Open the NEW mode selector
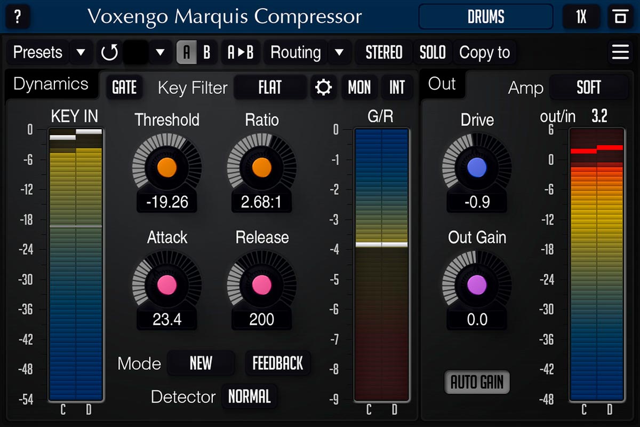Viewport: 640px width, 427px height. tap(201, 363)
